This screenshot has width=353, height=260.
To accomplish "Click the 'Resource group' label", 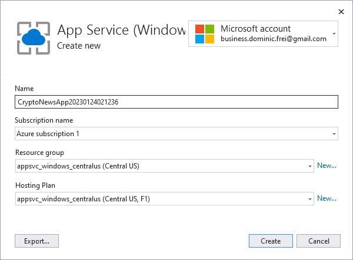I will [39, 153].
